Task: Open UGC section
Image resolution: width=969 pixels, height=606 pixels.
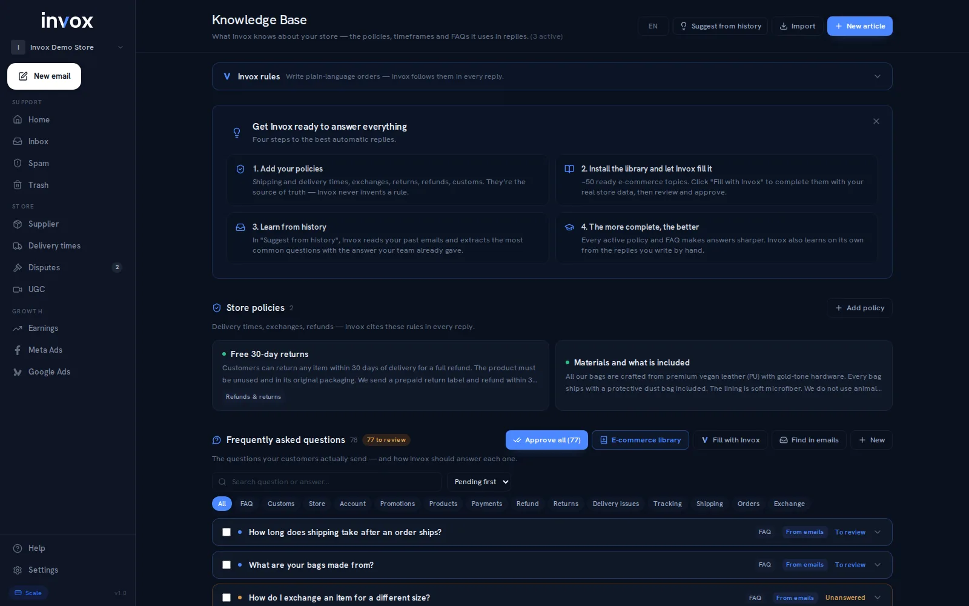Action: 67,289
